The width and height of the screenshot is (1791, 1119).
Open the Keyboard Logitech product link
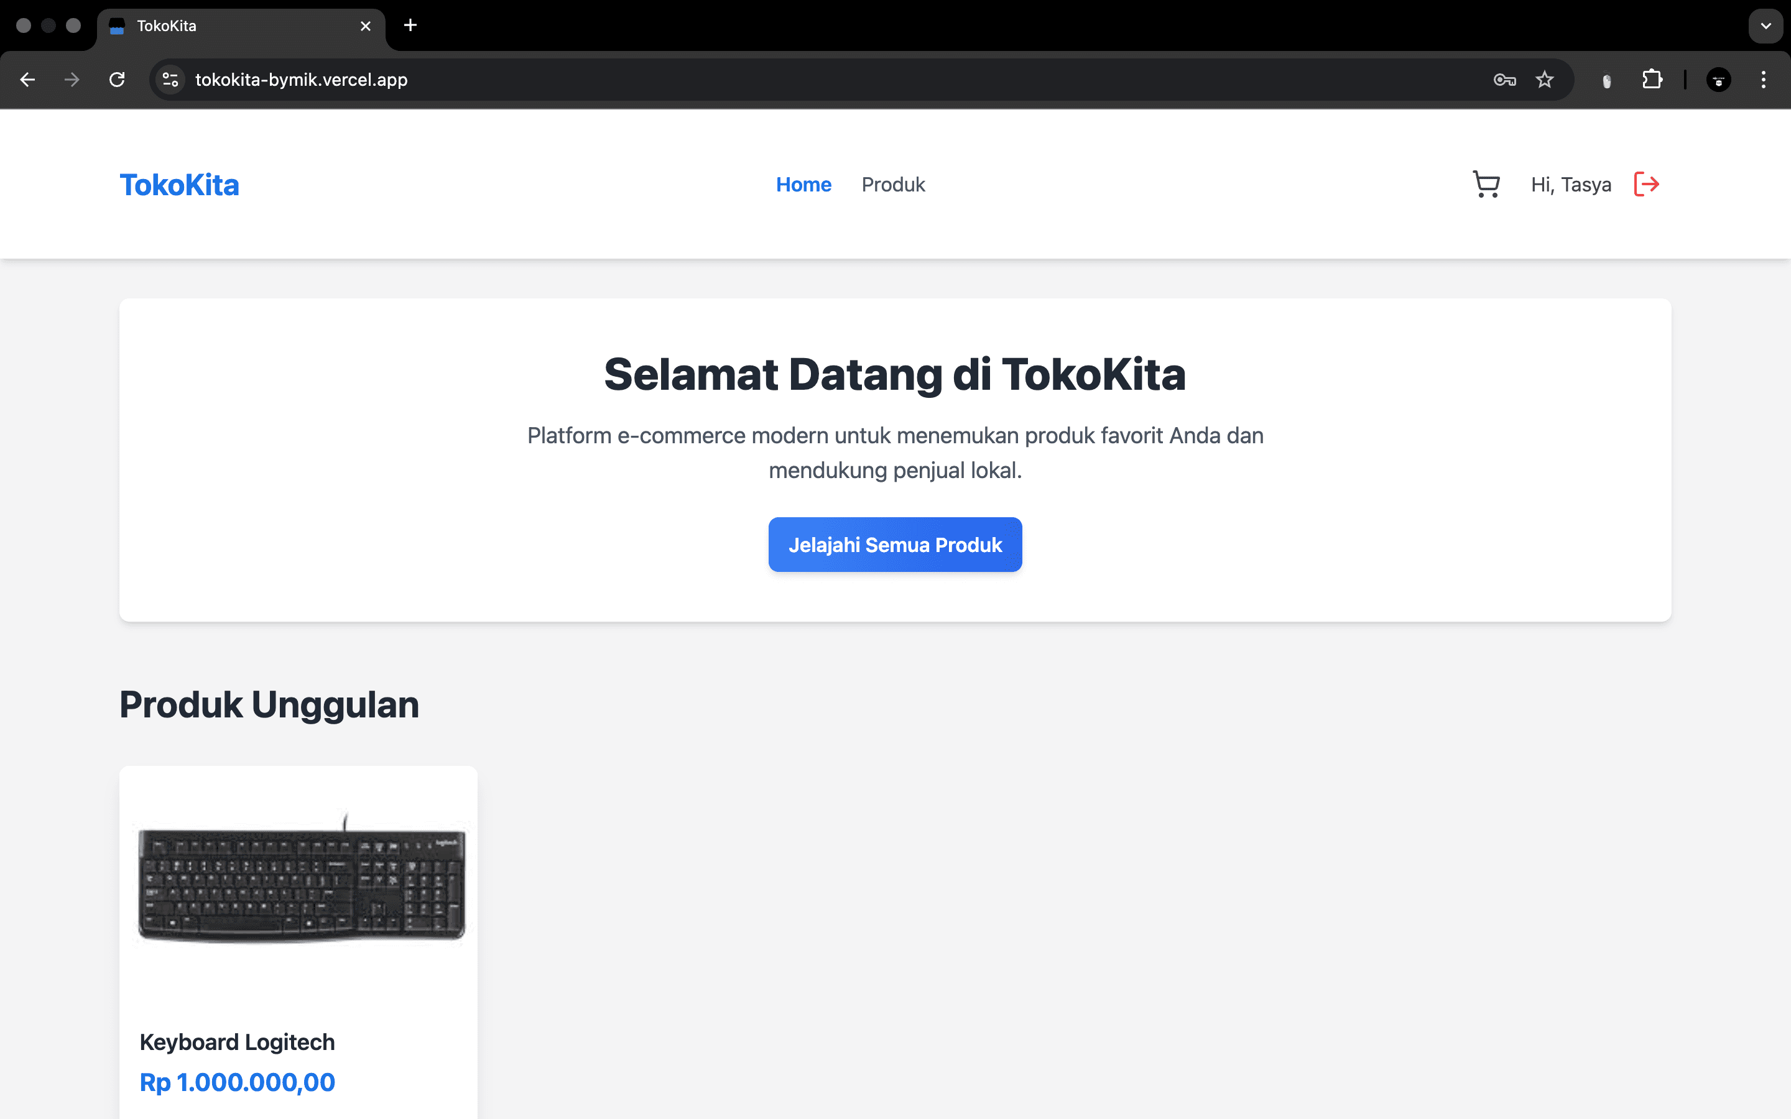pos(237,1041)
